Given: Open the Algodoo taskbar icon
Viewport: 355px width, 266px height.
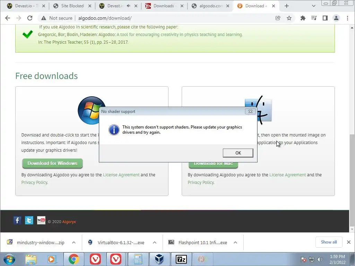Looking at the screenshot, I should coord(201,259).
